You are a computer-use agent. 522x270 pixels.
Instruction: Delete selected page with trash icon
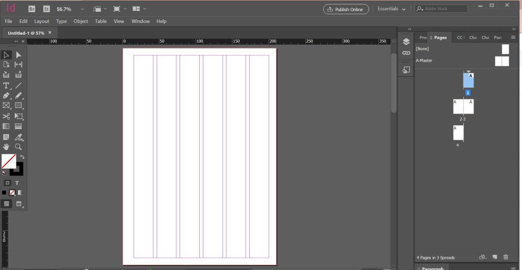506,257
